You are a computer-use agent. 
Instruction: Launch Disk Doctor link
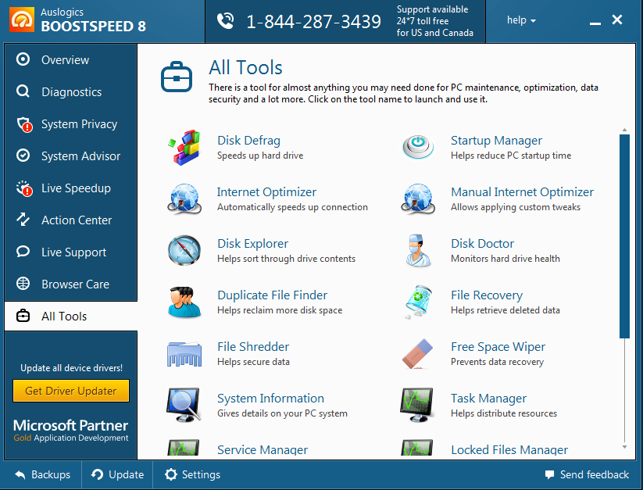point(482,244)
